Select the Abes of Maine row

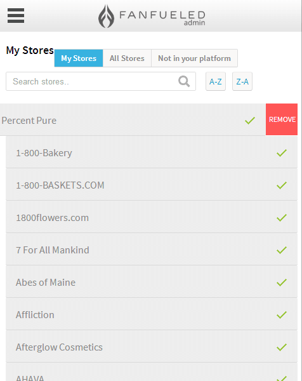(x=152, y=282)
